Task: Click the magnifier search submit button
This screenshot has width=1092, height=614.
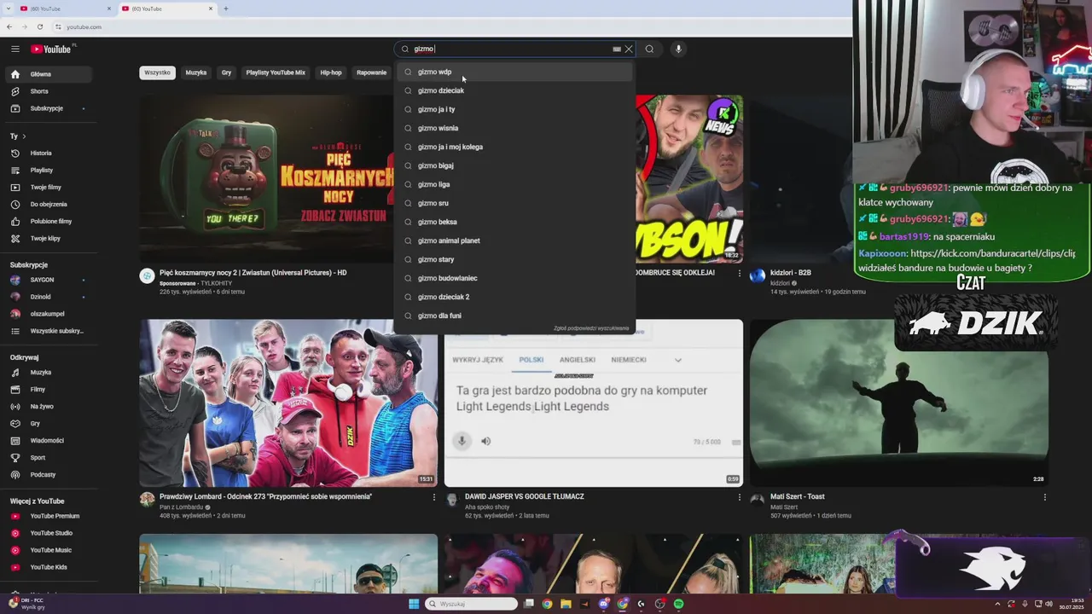Action: pos(649,49)
